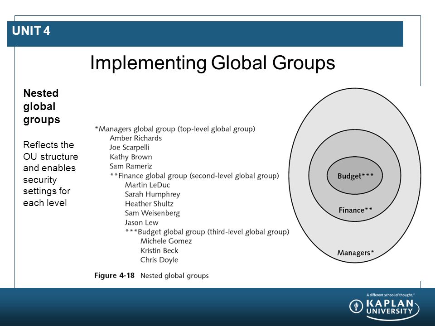
Task: Click the Finance** label in the diagram
Action: (355, 210)
